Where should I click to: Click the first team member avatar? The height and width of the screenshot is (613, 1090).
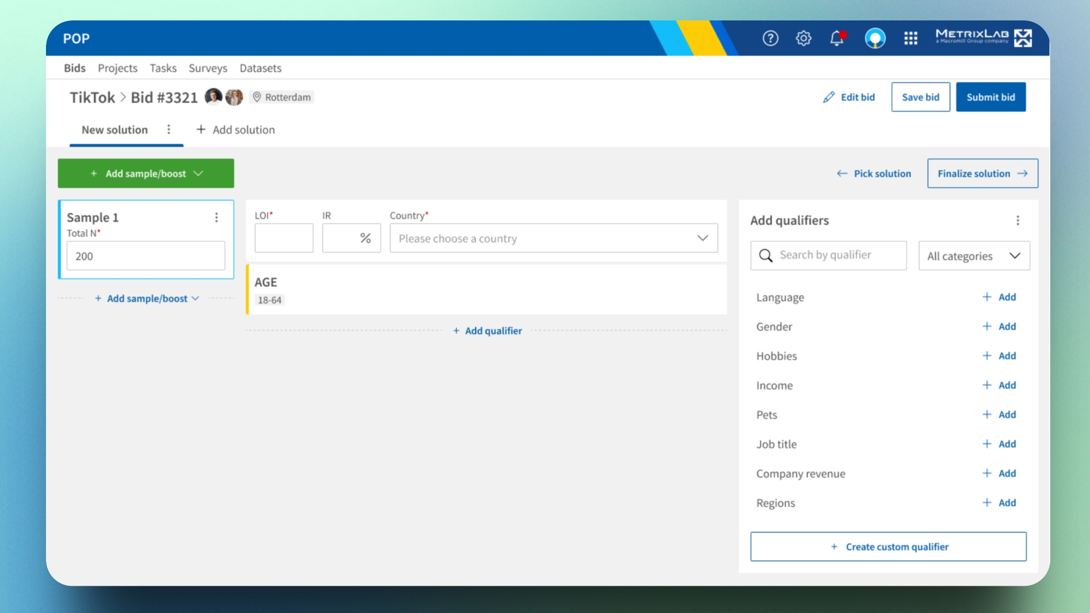(213, 97)
